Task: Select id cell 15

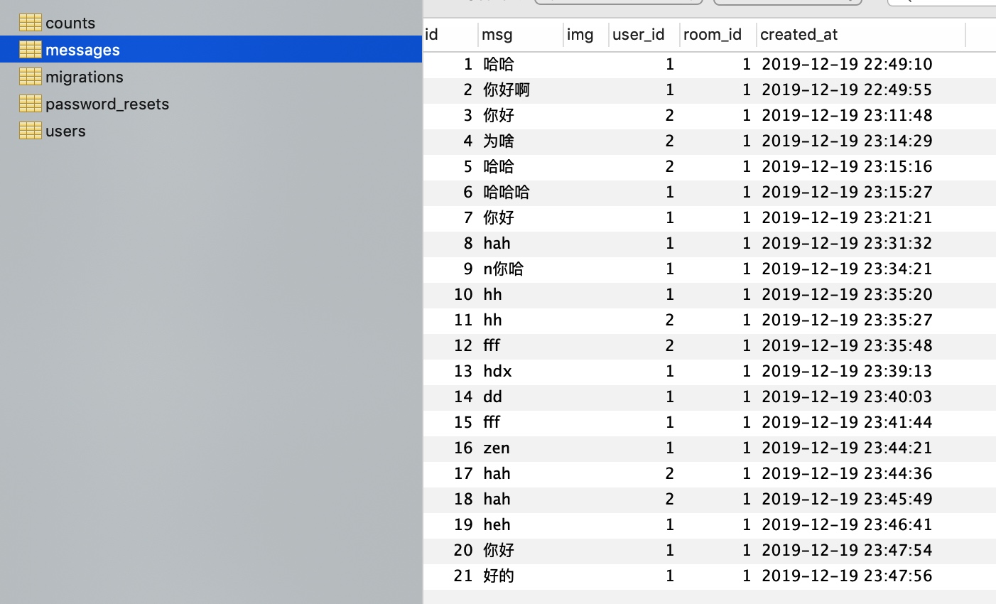Action: pyautogui.click(x=463, y=422)
